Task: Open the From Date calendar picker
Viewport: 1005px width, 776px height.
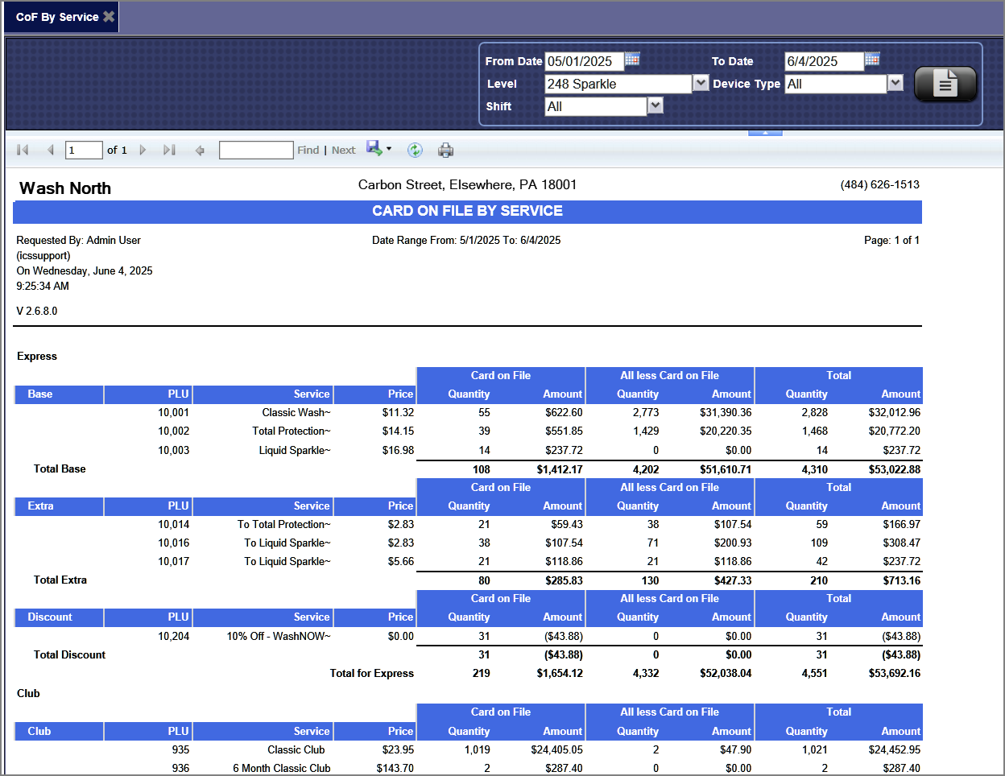Action: coord(632,59)
